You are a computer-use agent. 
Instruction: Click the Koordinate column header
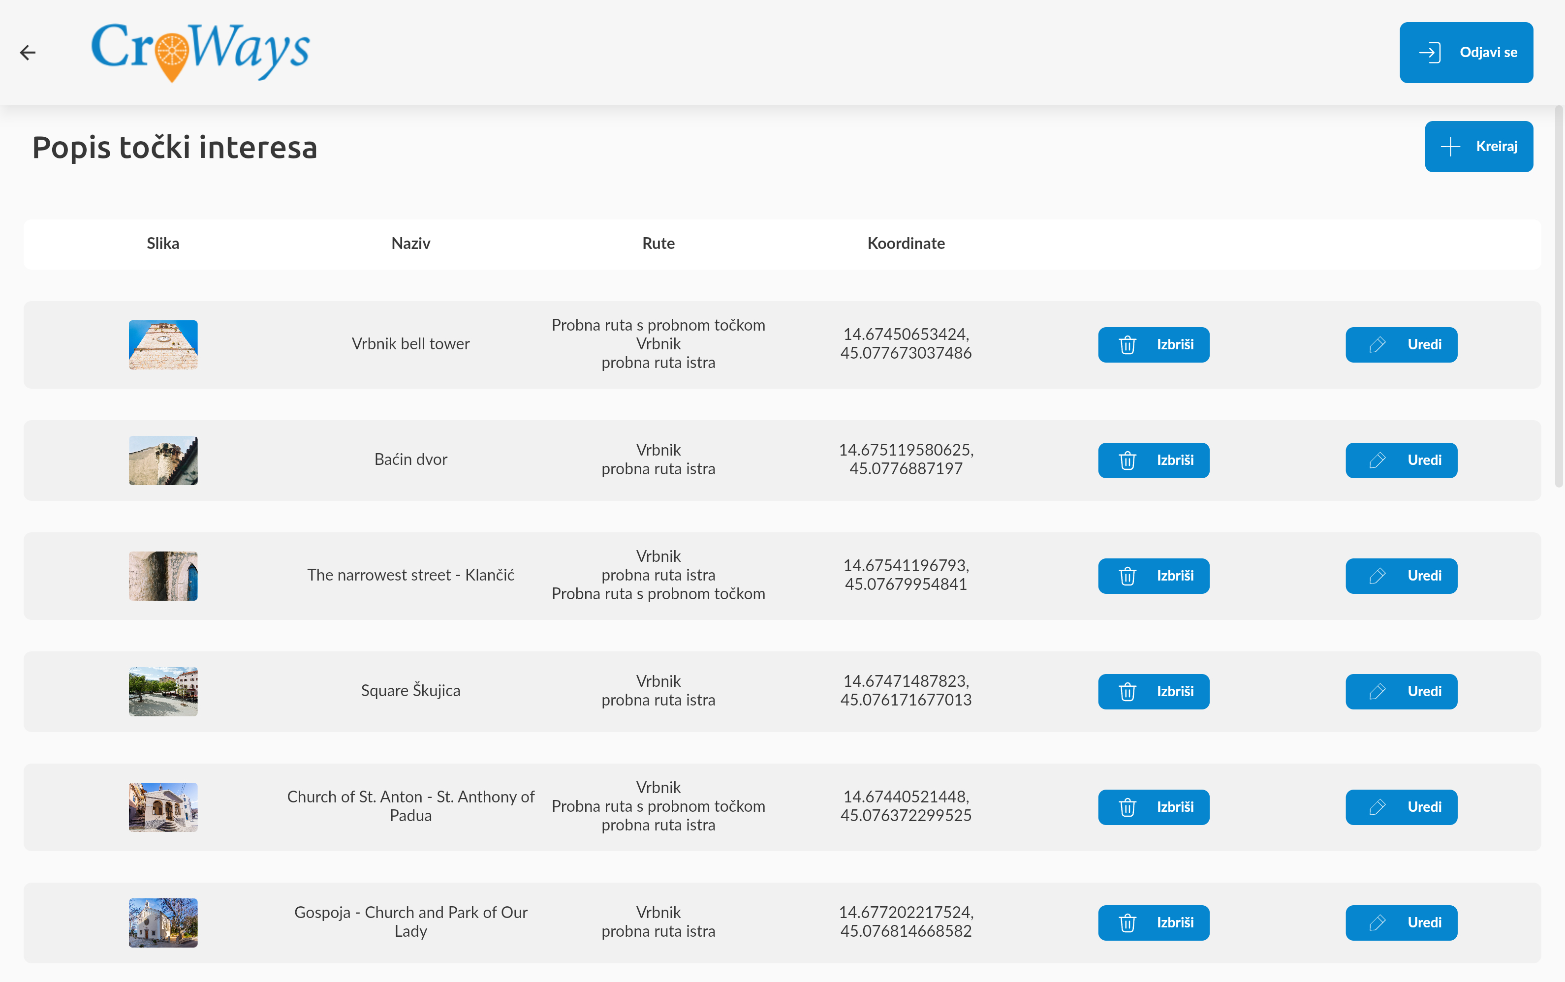click(x=906, y=244)
